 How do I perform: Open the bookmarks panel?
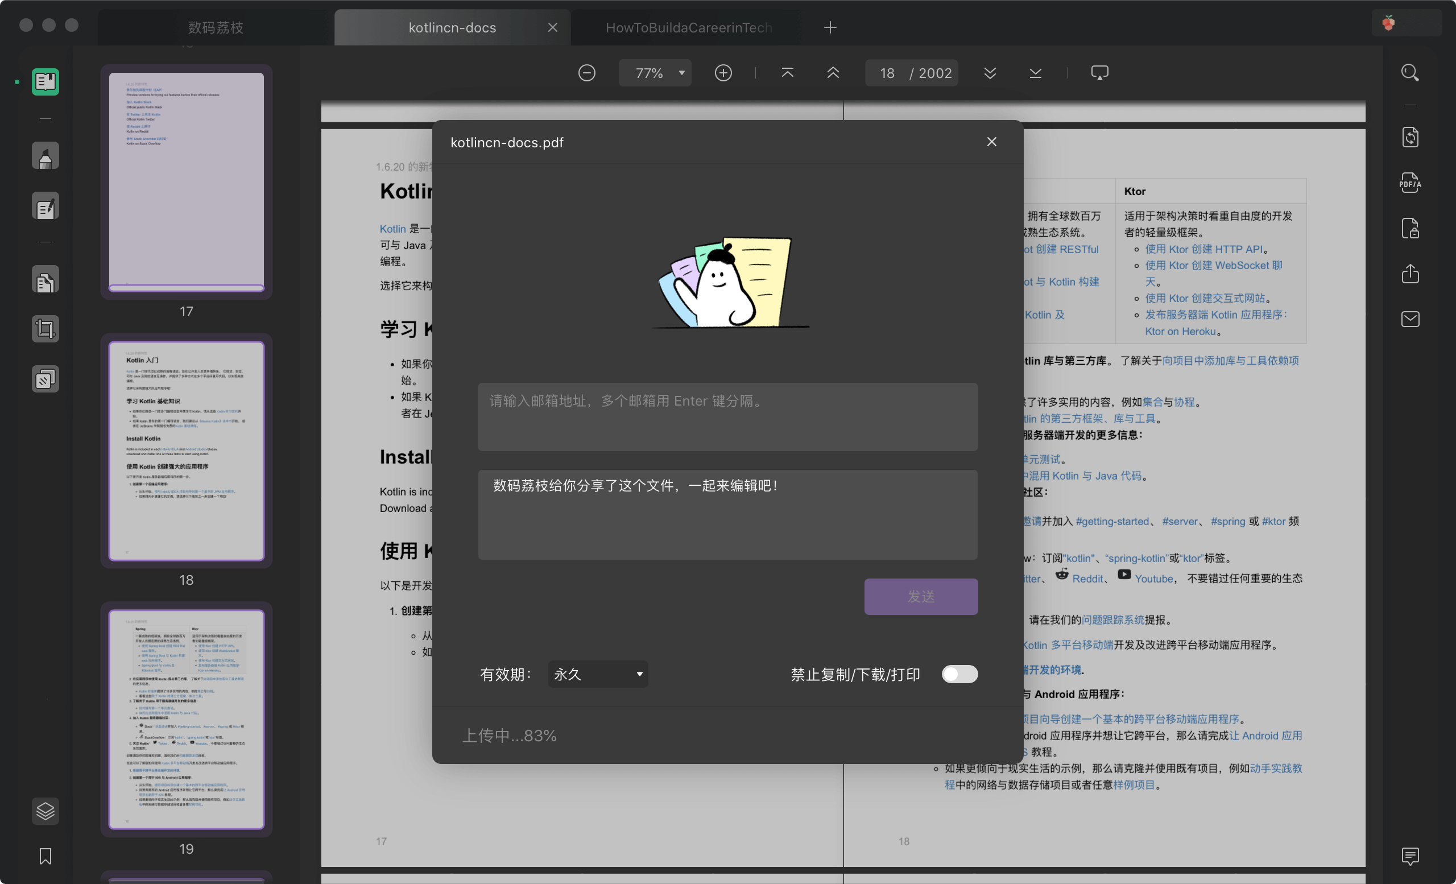point(45,856)
